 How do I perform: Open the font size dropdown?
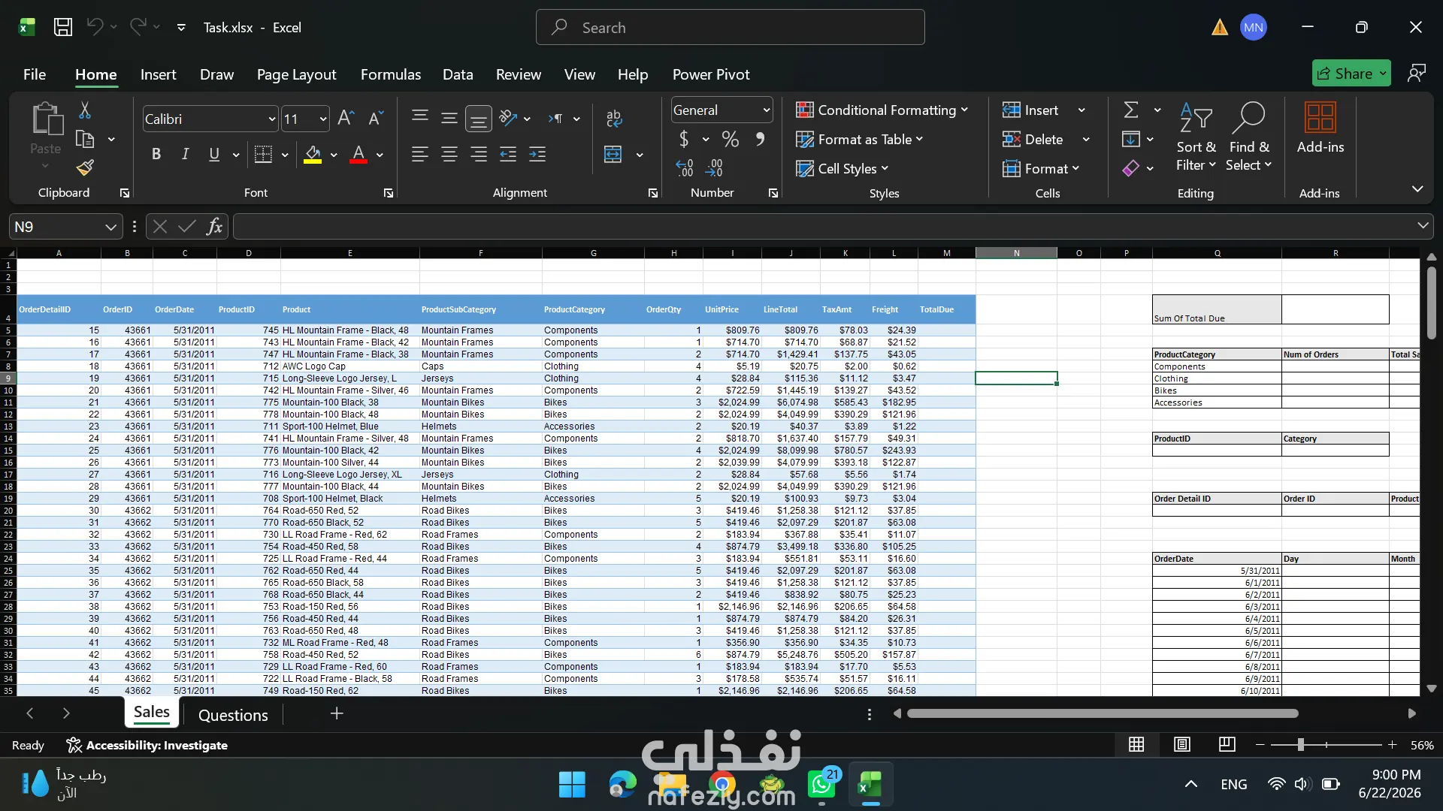click(323, 119)
